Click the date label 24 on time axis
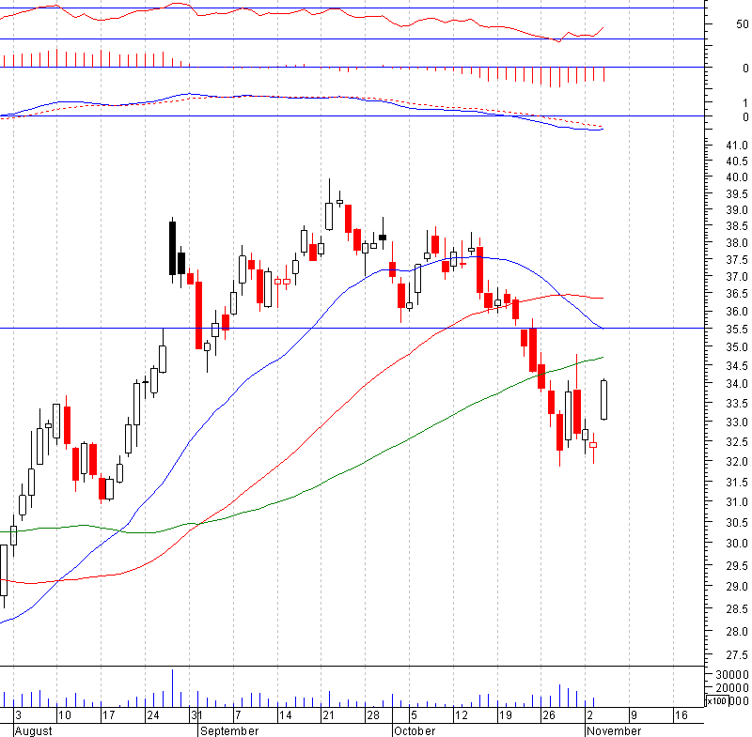752x737 pixels. point(153,715)
